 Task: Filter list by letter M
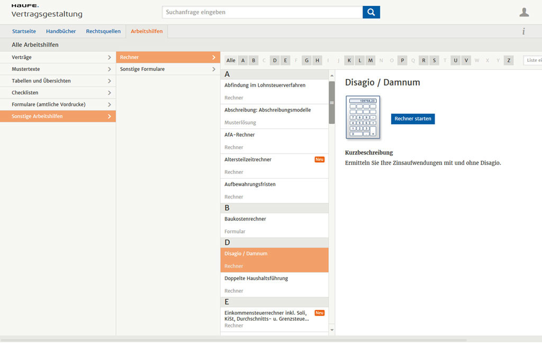(x=371, y=60)
